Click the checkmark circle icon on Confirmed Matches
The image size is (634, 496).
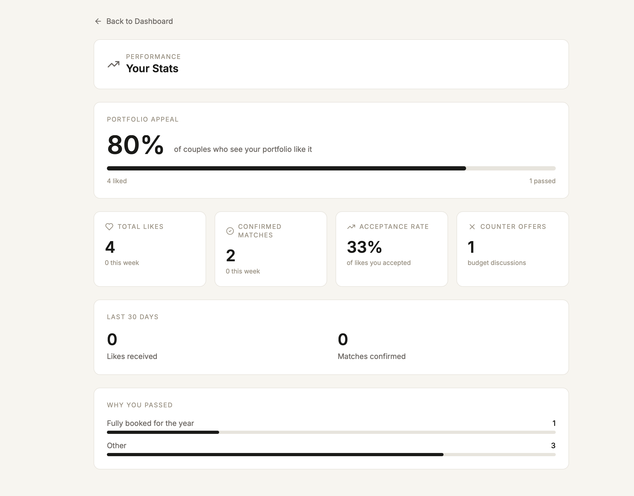click(x=230, y=231)
